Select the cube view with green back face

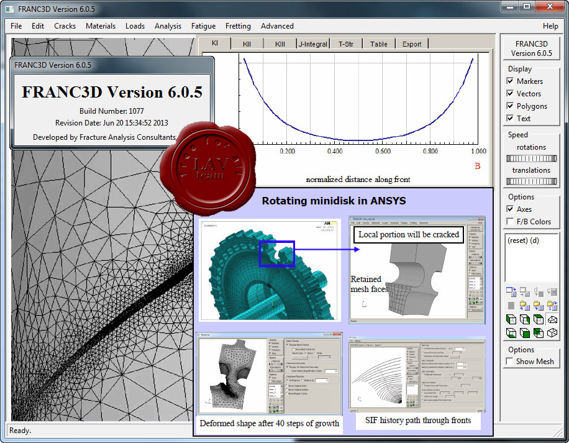539,332
